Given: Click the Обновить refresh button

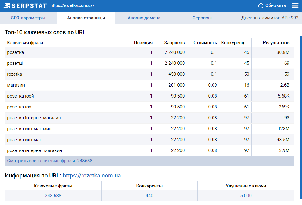Looking at the screenshot, I should (x=272, y=5).
